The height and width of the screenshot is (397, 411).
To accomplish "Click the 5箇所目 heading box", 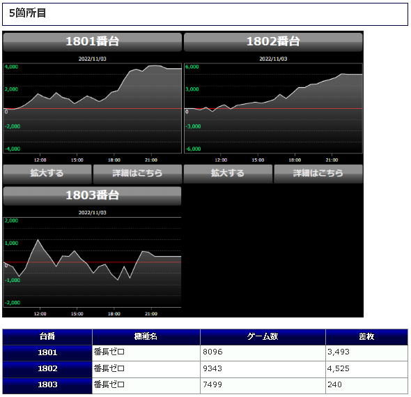I will click(x=205, y=14).
